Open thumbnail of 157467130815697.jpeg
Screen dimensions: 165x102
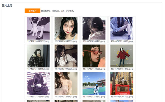pyautogui.click(x=38, y=28)
